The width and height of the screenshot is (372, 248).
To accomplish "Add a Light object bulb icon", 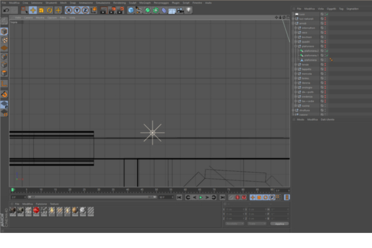I will (x=189, y=10).
